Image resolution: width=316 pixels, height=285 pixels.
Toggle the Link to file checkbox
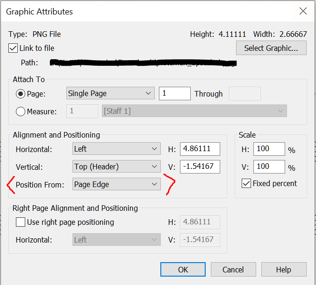13,48
